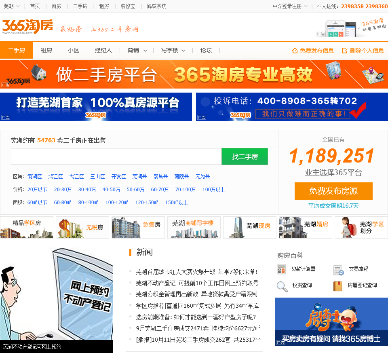Open the 打造芜湖首家 blue banner ad
The height and width of the screenshot is (353, 388).
pyautogui.click(x=96, y=107)
